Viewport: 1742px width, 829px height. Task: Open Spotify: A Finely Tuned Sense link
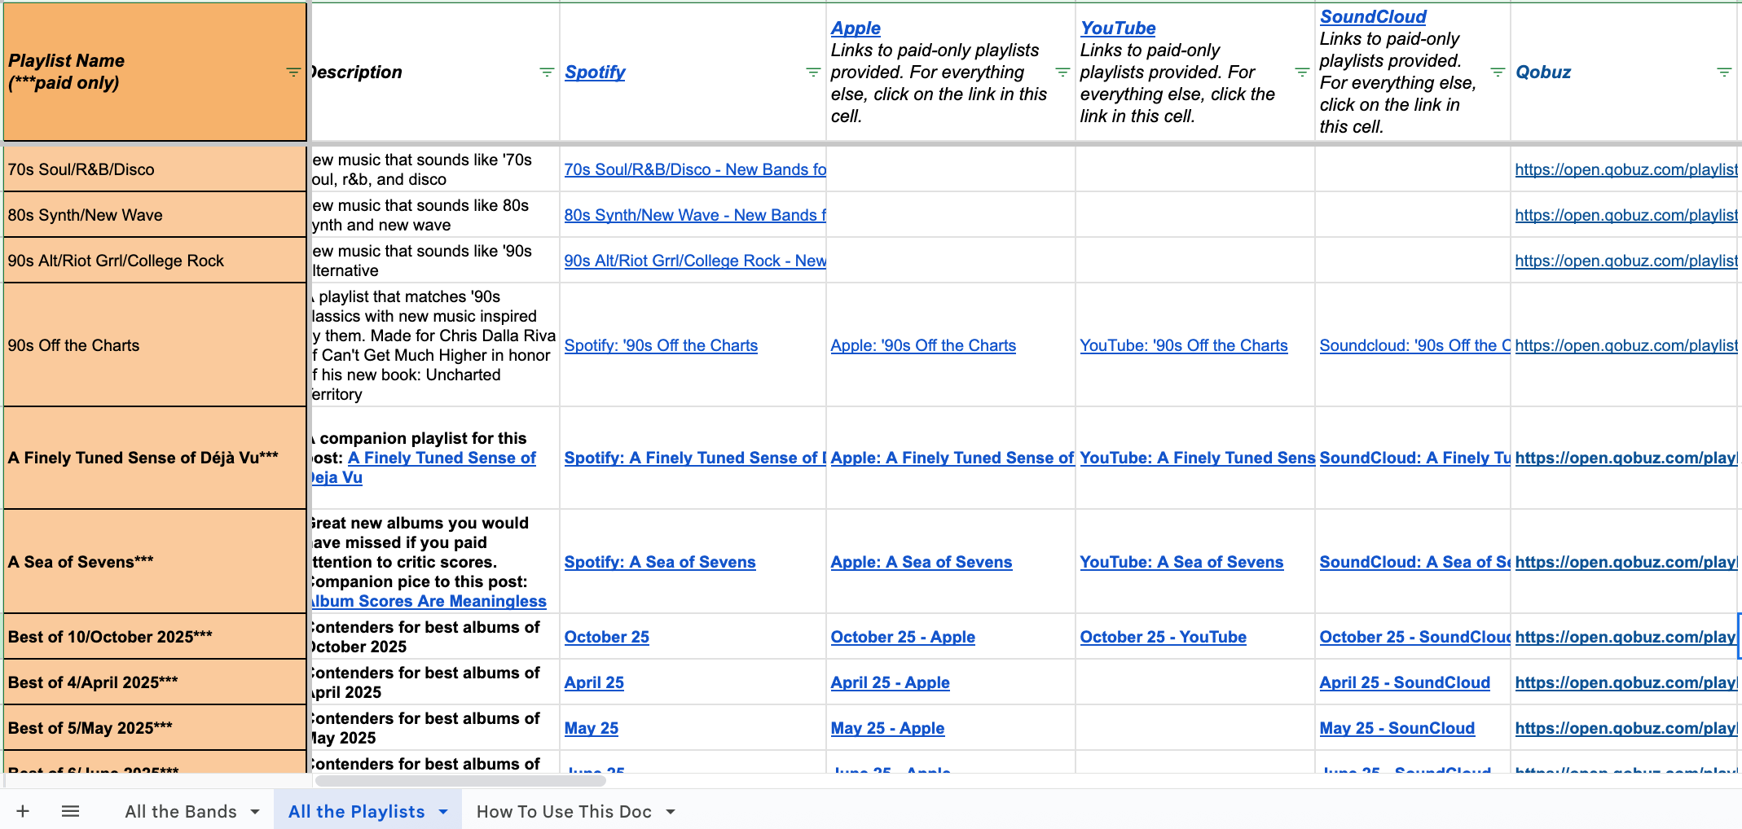(x=695, y=458)
